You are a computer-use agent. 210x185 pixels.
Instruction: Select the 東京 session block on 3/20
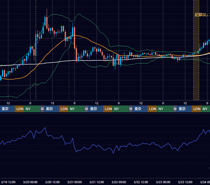(52, 109)
